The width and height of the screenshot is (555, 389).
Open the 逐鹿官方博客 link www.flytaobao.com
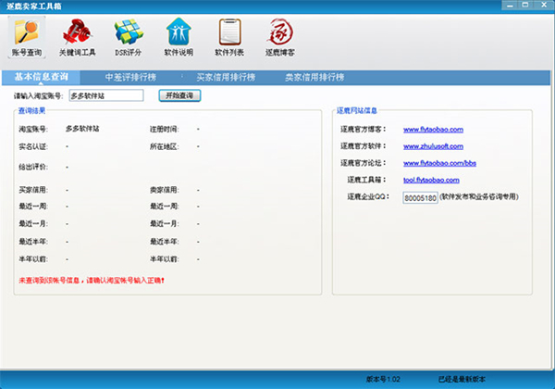tap(433, 129)
